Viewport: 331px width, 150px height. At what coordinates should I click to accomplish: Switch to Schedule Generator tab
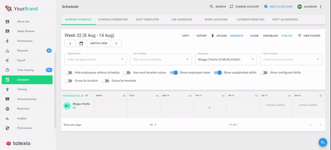tap(113, 19)
